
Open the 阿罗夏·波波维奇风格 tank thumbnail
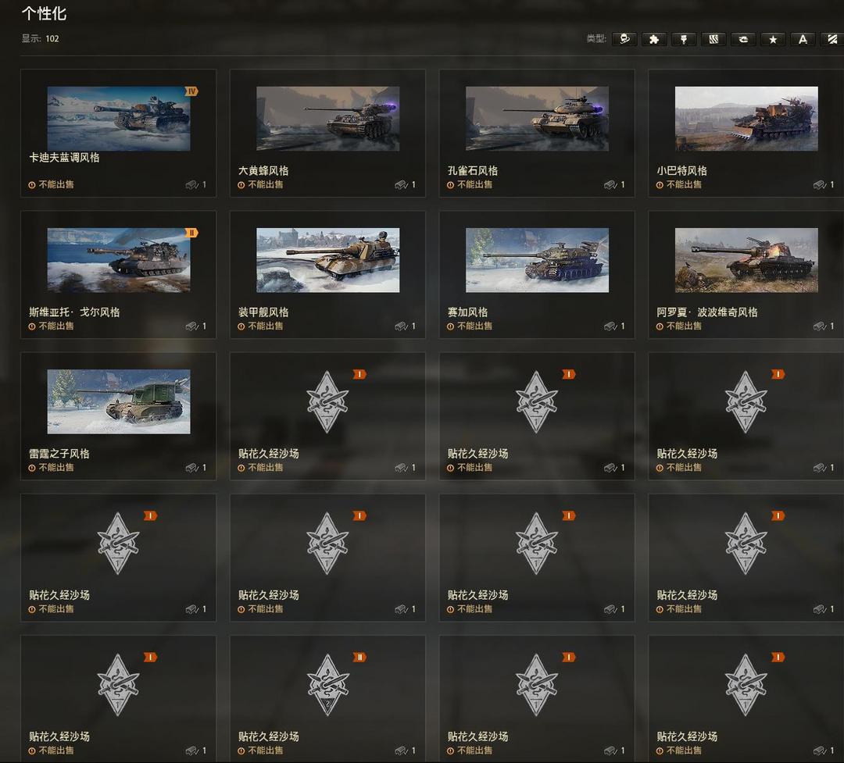[x=746, y=260]
